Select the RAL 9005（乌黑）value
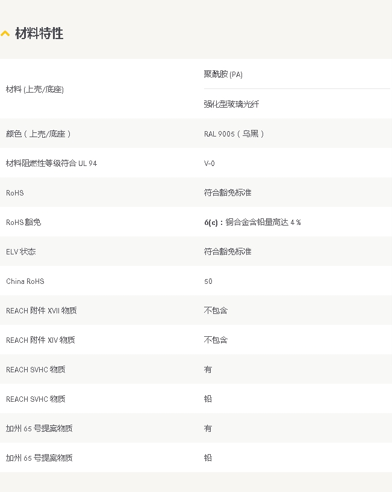The height and width of the screenshot is (492, 392). point(234,134)
